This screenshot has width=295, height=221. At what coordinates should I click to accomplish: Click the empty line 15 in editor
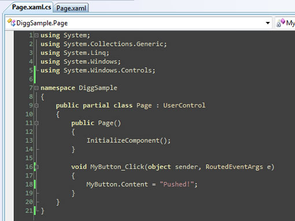point(154,158)
